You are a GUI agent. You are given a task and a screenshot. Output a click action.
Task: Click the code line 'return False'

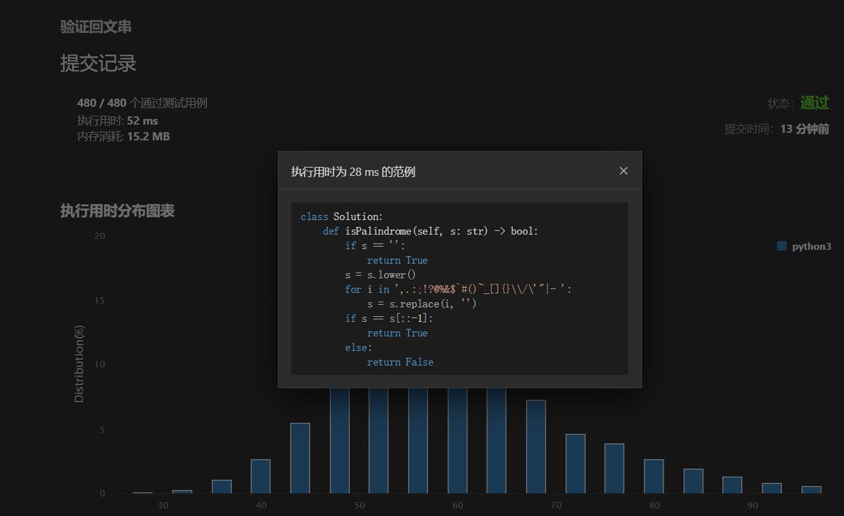(400, 362)
